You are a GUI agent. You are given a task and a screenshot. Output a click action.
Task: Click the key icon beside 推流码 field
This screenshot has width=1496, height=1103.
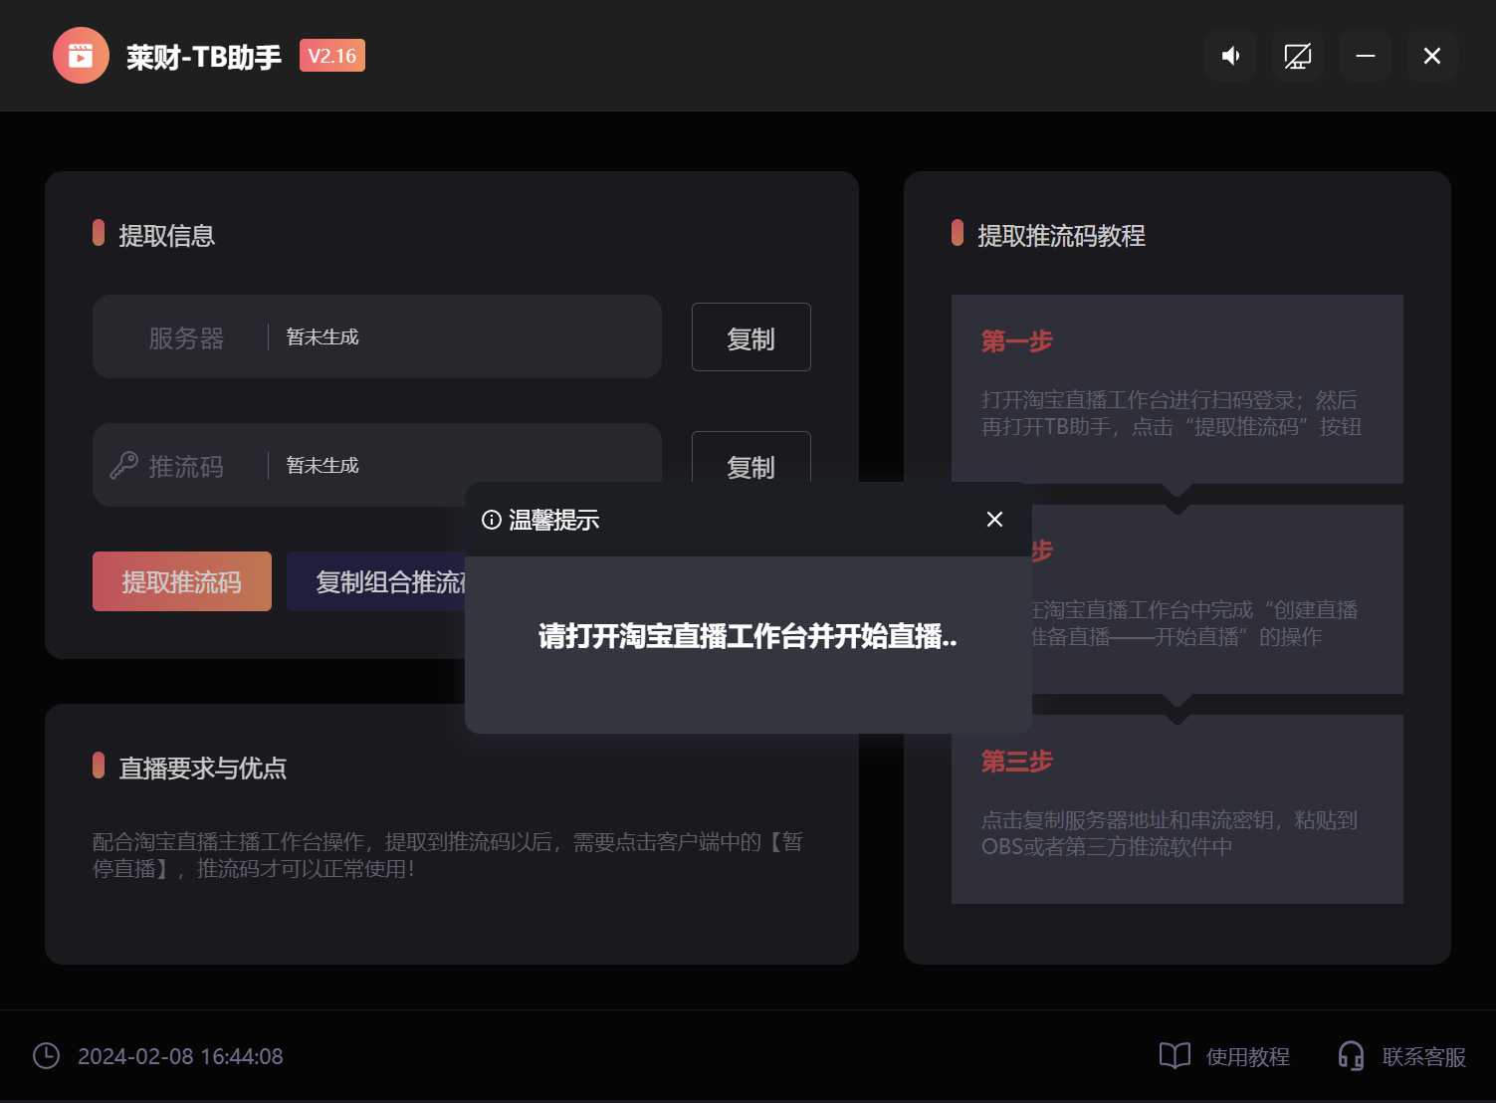coord(121,465)
